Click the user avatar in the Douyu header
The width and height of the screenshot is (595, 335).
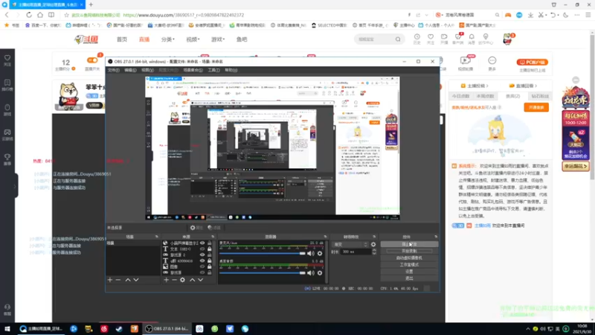pyautogui.click(x=508, y=39)
